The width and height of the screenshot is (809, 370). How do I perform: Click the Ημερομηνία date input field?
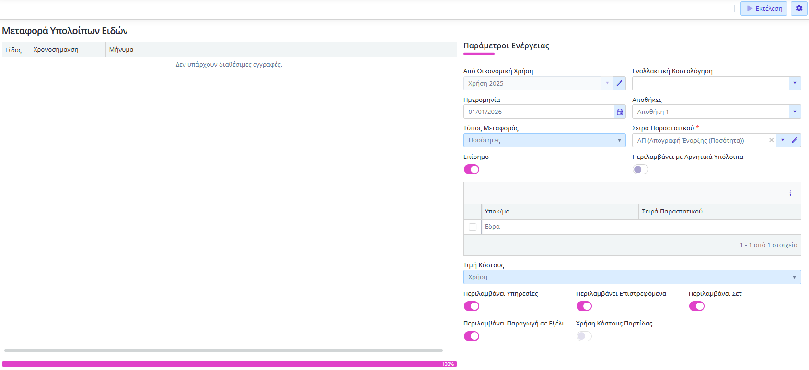[538, 112]
